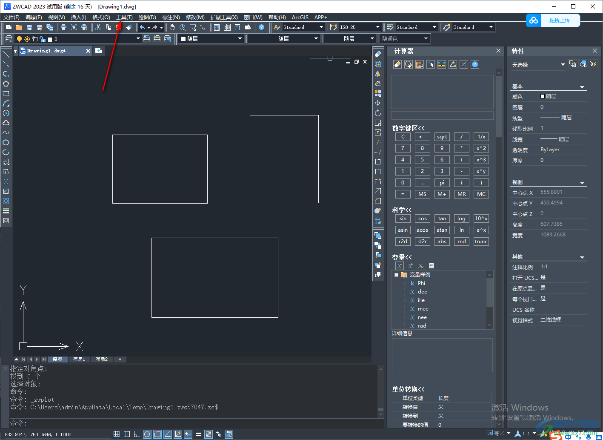Toggle transparency display in status bar
The width and height of the screenshot is (603, 440).
pos(209,434)
